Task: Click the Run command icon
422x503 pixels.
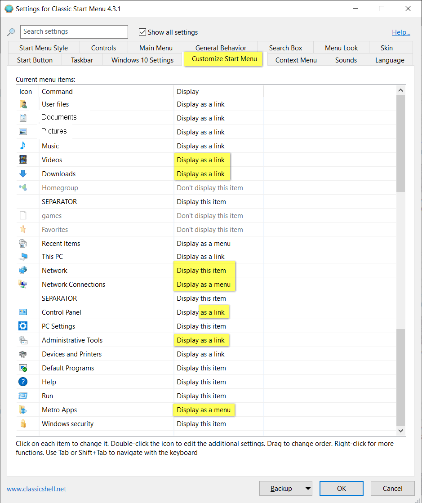Action: pyautogui.click(x=23, y=396)
